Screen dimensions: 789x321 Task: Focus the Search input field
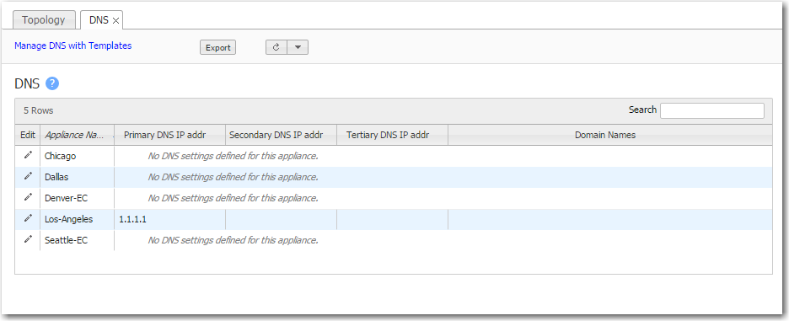click(x=712, y=110)
